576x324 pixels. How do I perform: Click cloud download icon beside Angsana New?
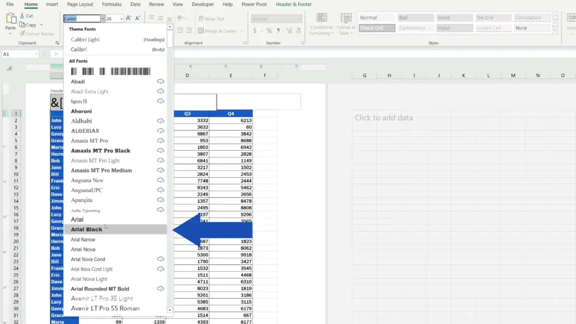(x=160, y=180)
